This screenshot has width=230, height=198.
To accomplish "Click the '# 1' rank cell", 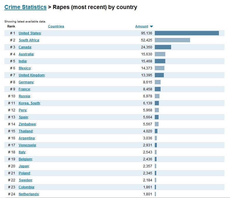I will [x=13, y=33].
